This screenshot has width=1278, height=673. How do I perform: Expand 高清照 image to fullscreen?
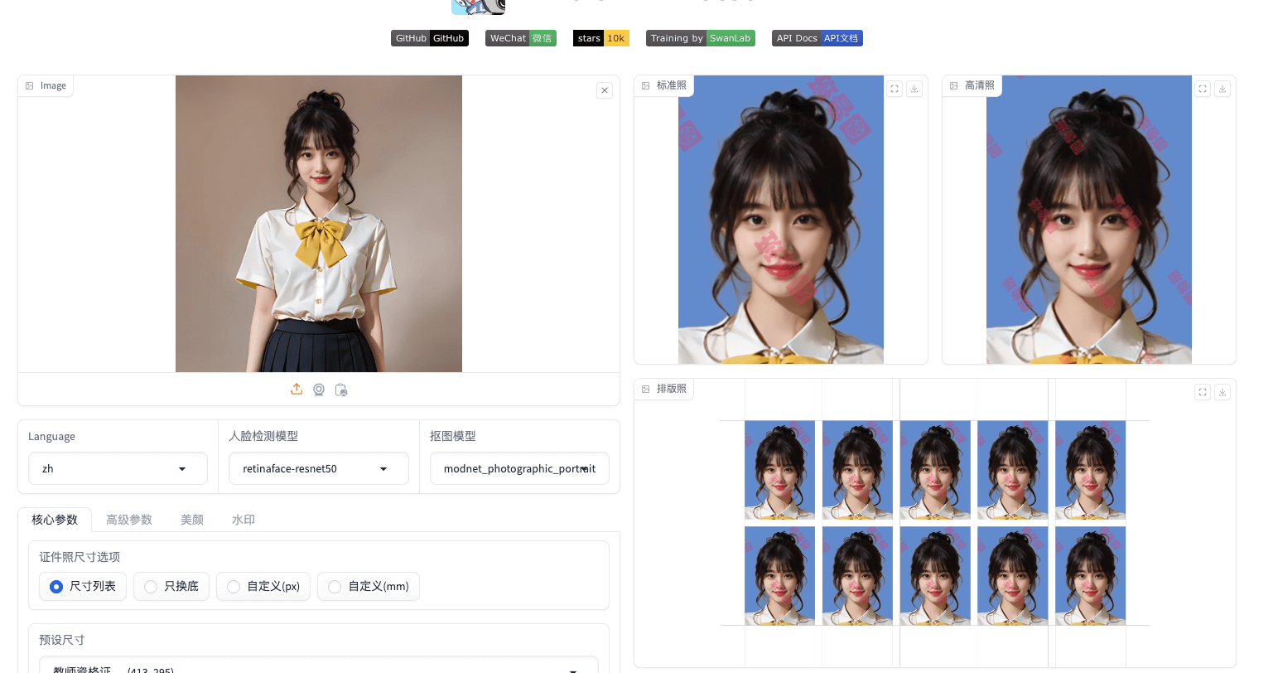coord(1203,89)
